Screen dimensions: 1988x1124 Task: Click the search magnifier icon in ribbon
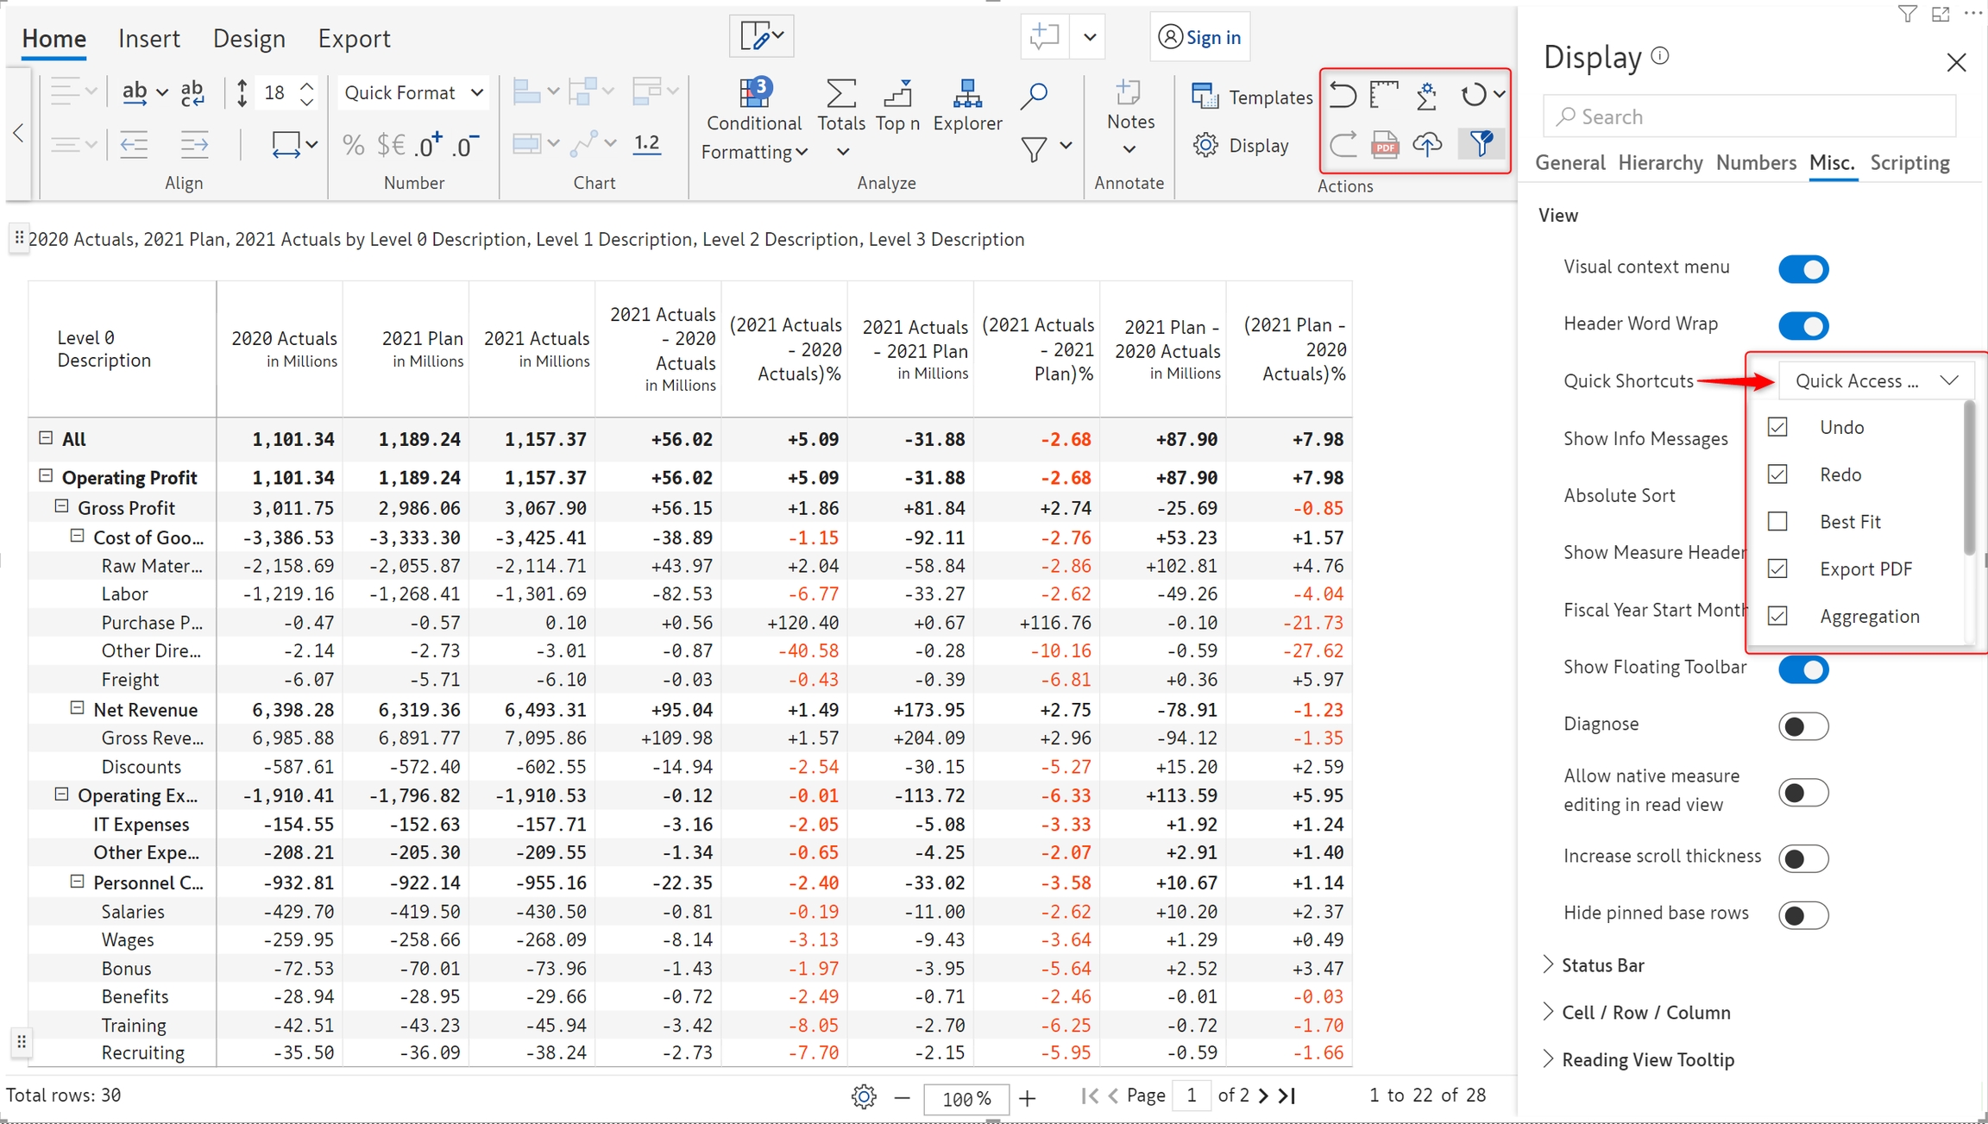tap(1033, 95)
